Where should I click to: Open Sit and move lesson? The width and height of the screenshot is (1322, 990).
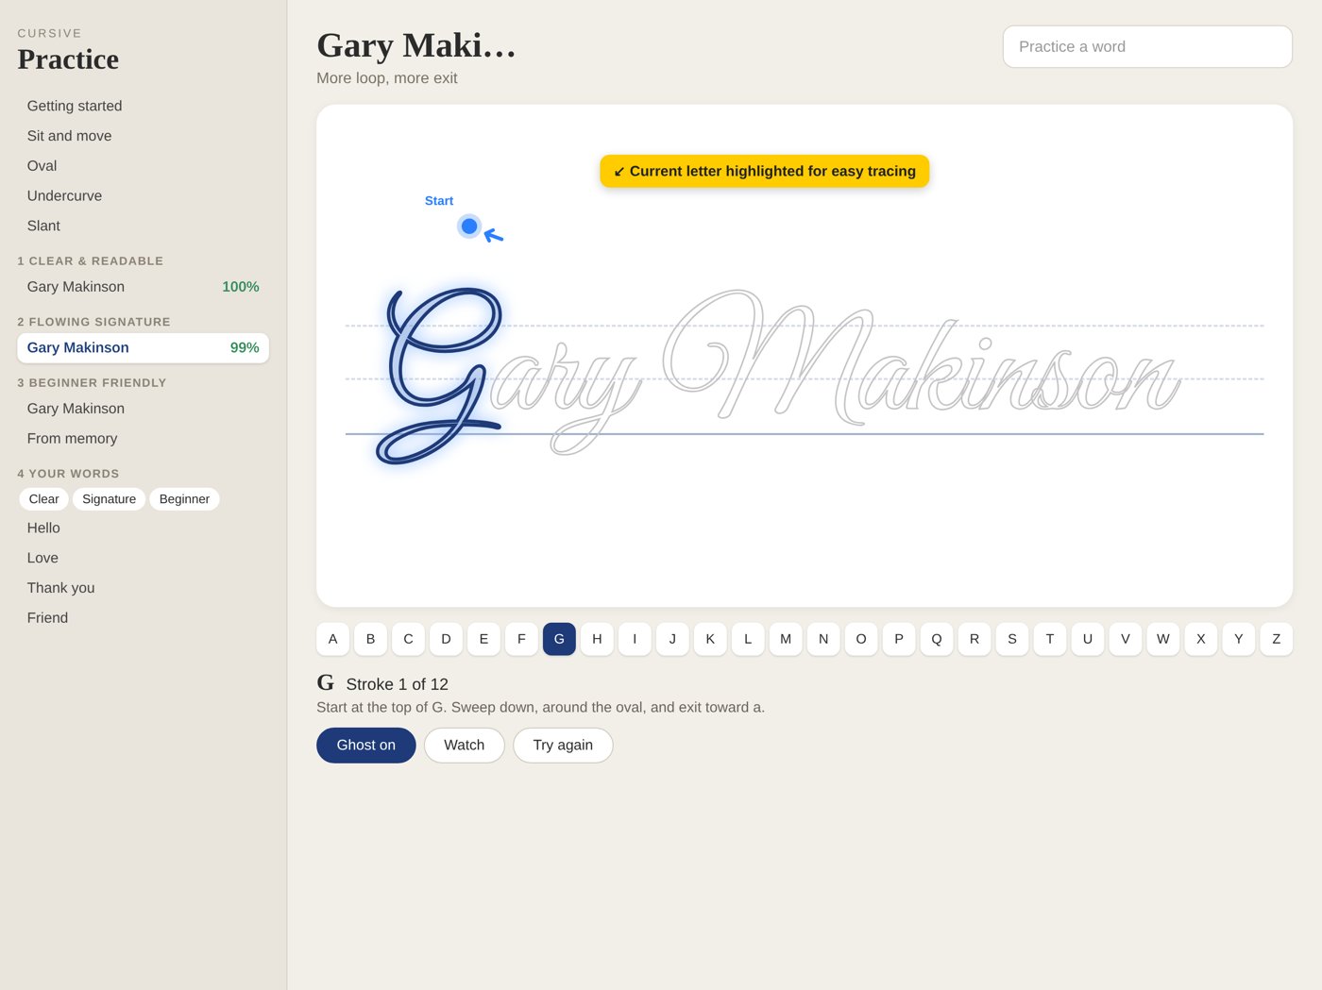(x=143, y=136)
